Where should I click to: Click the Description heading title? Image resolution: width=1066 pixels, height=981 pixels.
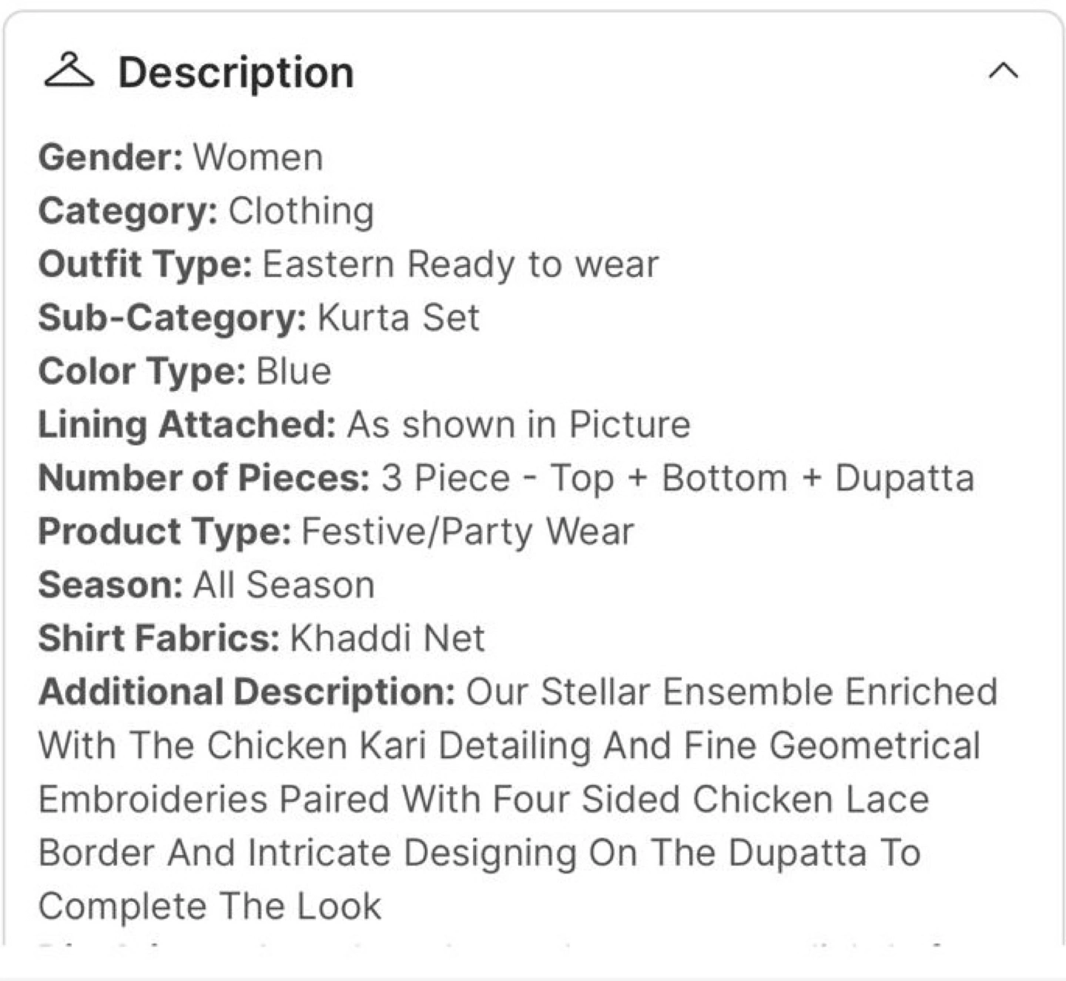(x=236, y=73)
